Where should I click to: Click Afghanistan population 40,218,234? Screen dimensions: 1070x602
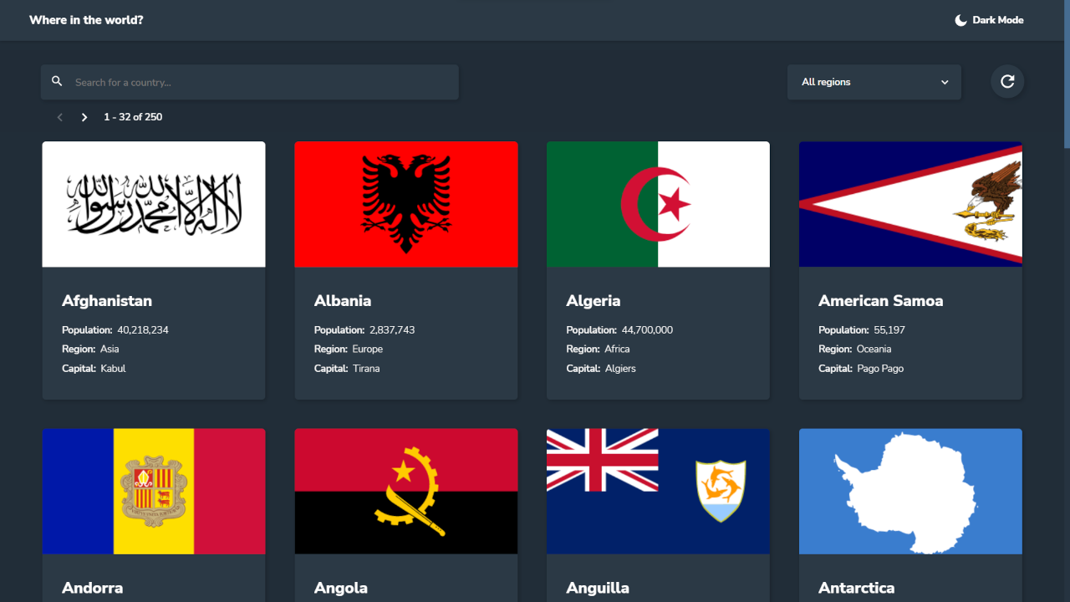pyautogui.click(x=143, y=330)
